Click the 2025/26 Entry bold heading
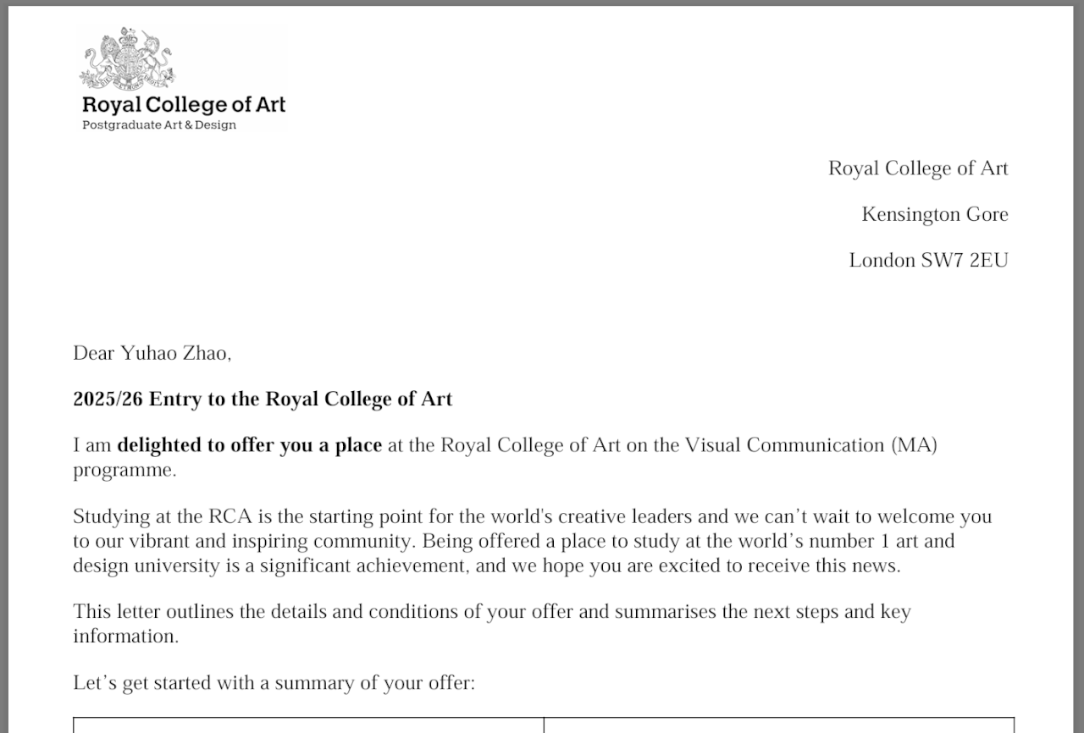1084x733 pixels. (x=263, y=399)
